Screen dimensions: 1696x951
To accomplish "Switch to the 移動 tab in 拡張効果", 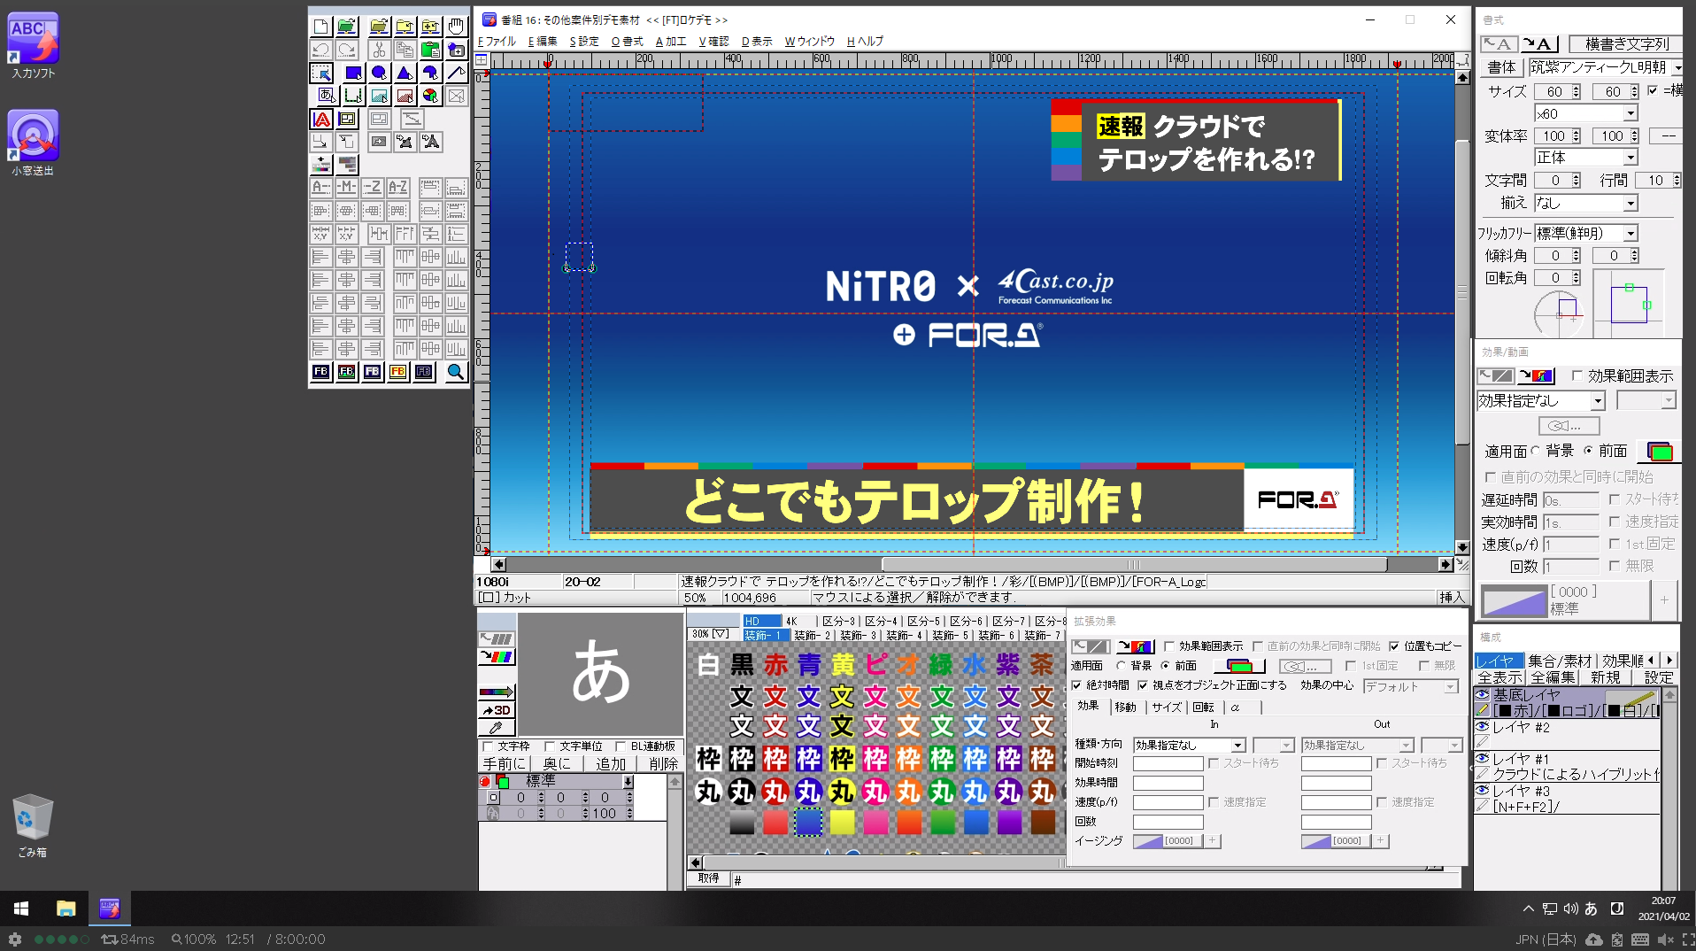I will coord(1126,707).
